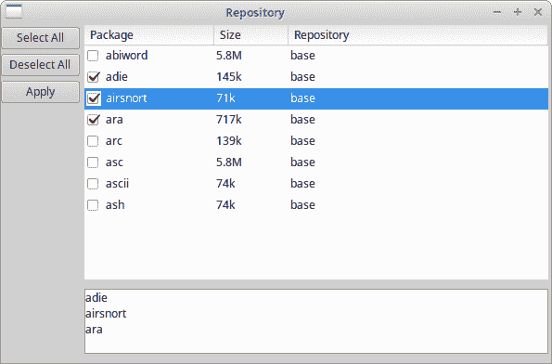The image size is (552, 364).
Task: Click the Select All button
Action: point(41,38)
